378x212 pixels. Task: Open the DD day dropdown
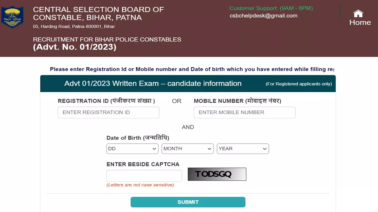point(132,149)
